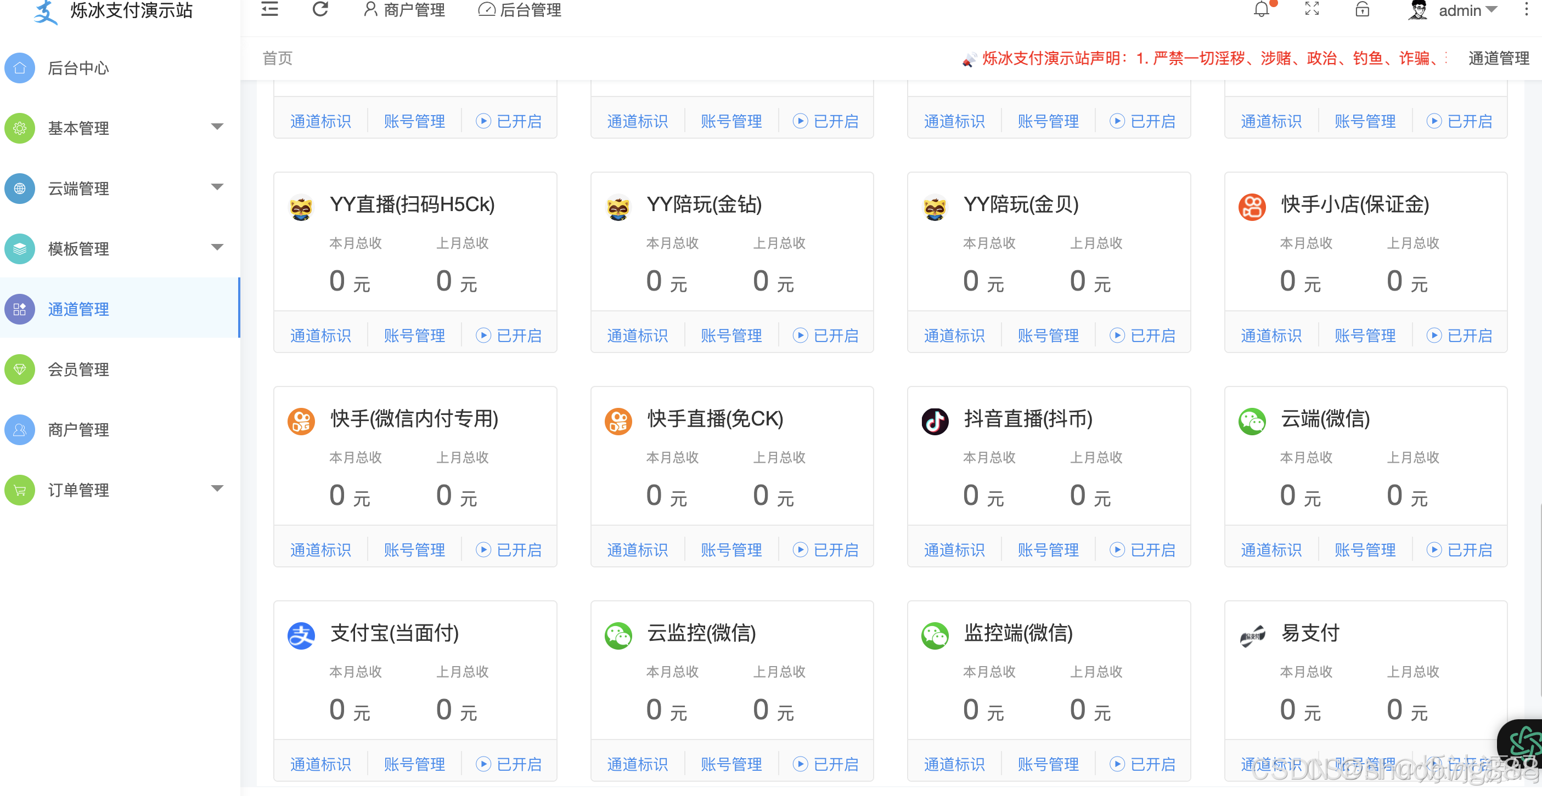Click the lock screen icon
This screenshot has height=796, width=1542.
pyautogui.click(x=1362, y=9)
